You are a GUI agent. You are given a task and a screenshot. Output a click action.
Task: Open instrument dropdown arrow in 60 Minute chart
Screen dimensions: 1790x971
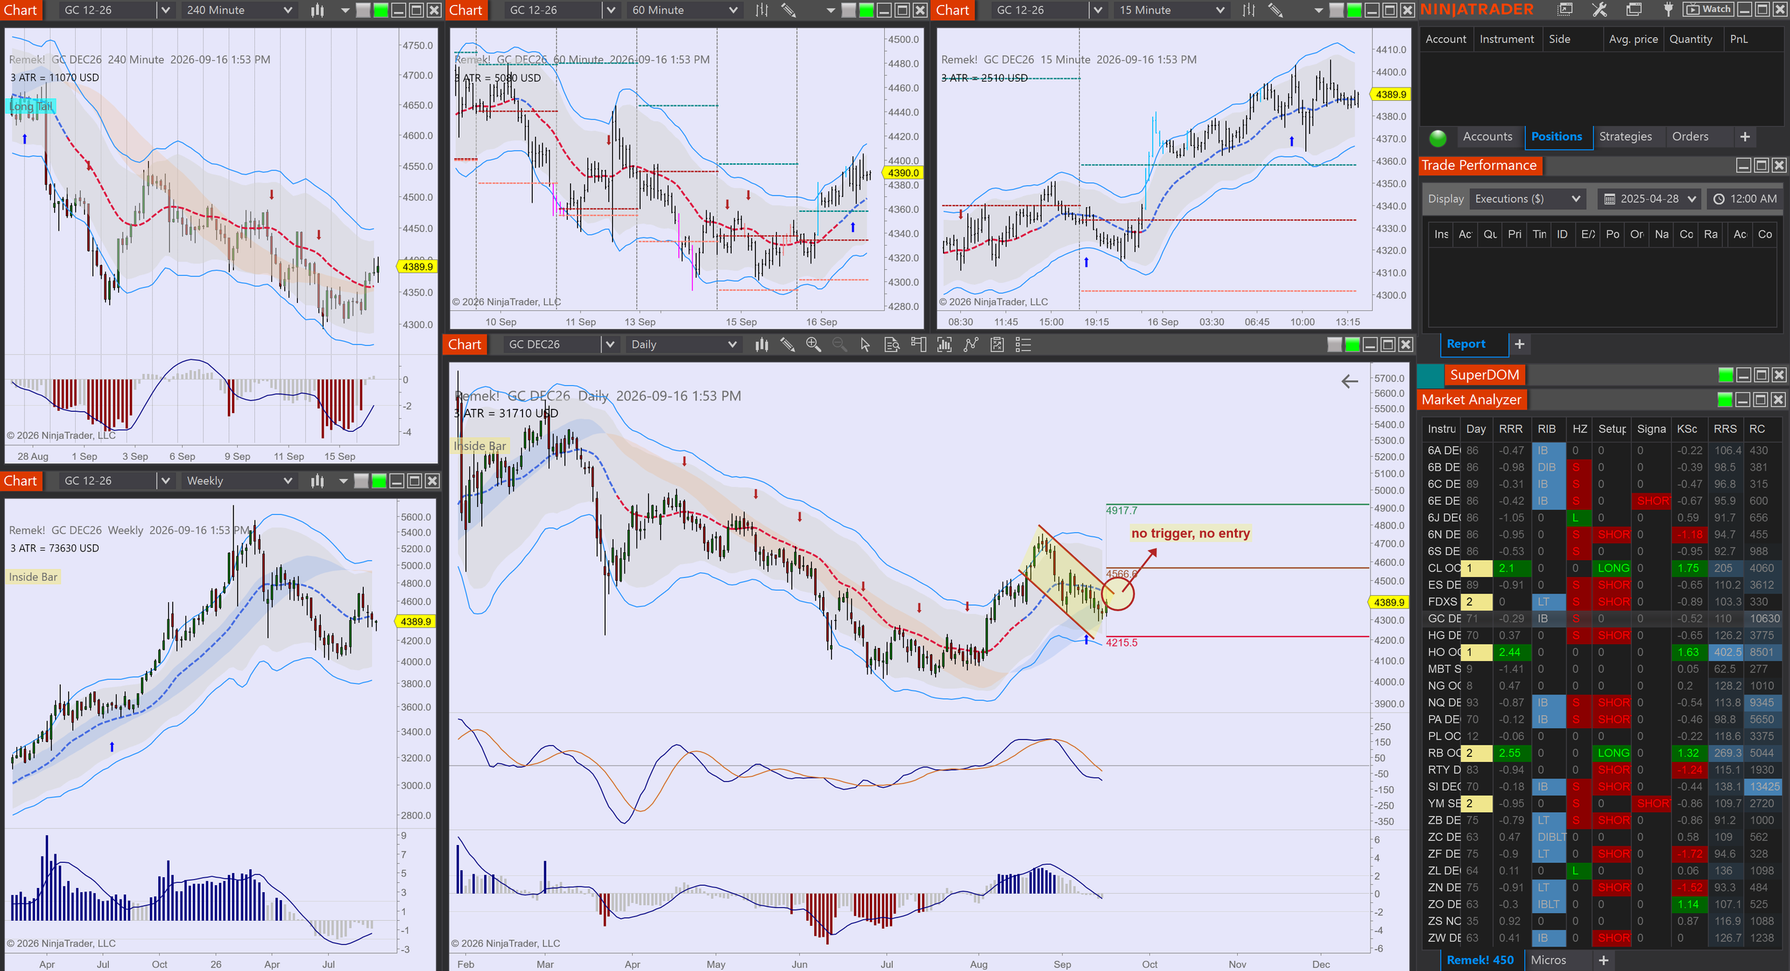[x=611, y=10]
